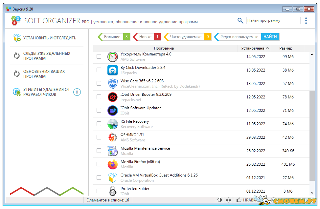Filter by Большие programs

coord(114,37)
